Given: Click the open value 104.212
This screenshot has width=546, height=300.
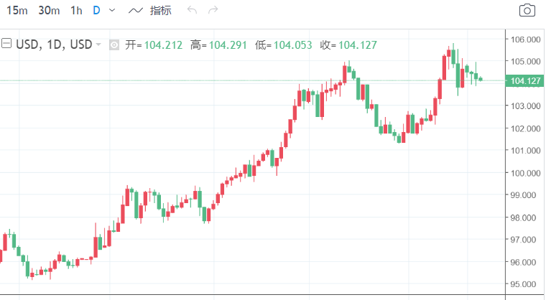Looking at the screenshot, I should pyautogui.click(x=163, y=45).
